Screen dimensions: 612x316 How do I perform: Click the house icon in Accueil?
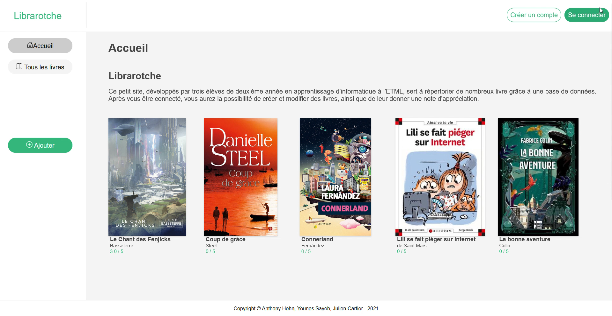(30, 45)
